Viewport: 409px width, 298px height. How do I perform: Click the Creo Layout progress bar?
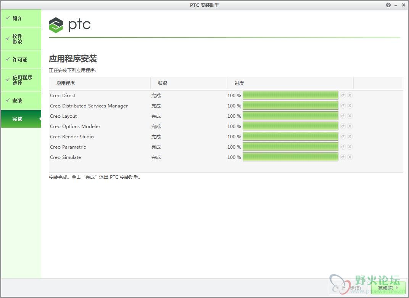pos(290,116)
